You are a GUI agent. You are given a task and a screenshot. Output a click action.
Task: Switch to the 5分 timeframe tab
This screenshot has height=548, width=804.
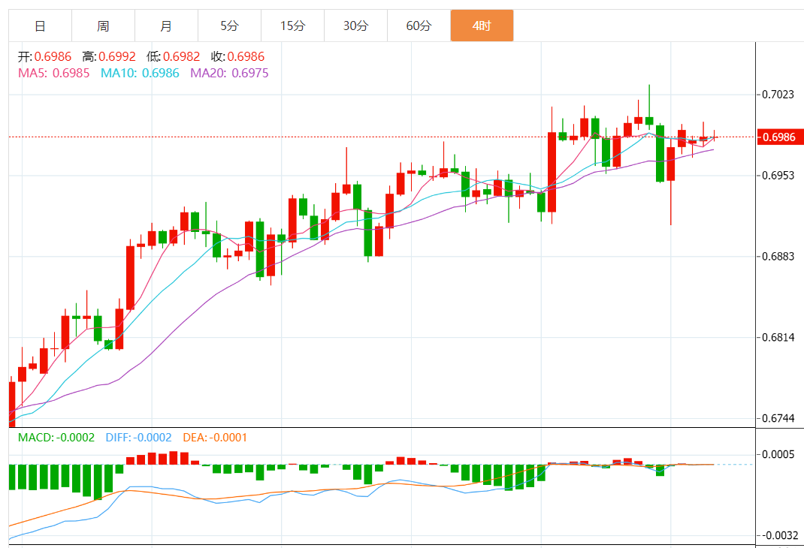pyautogui.click(x=230, y=26)
